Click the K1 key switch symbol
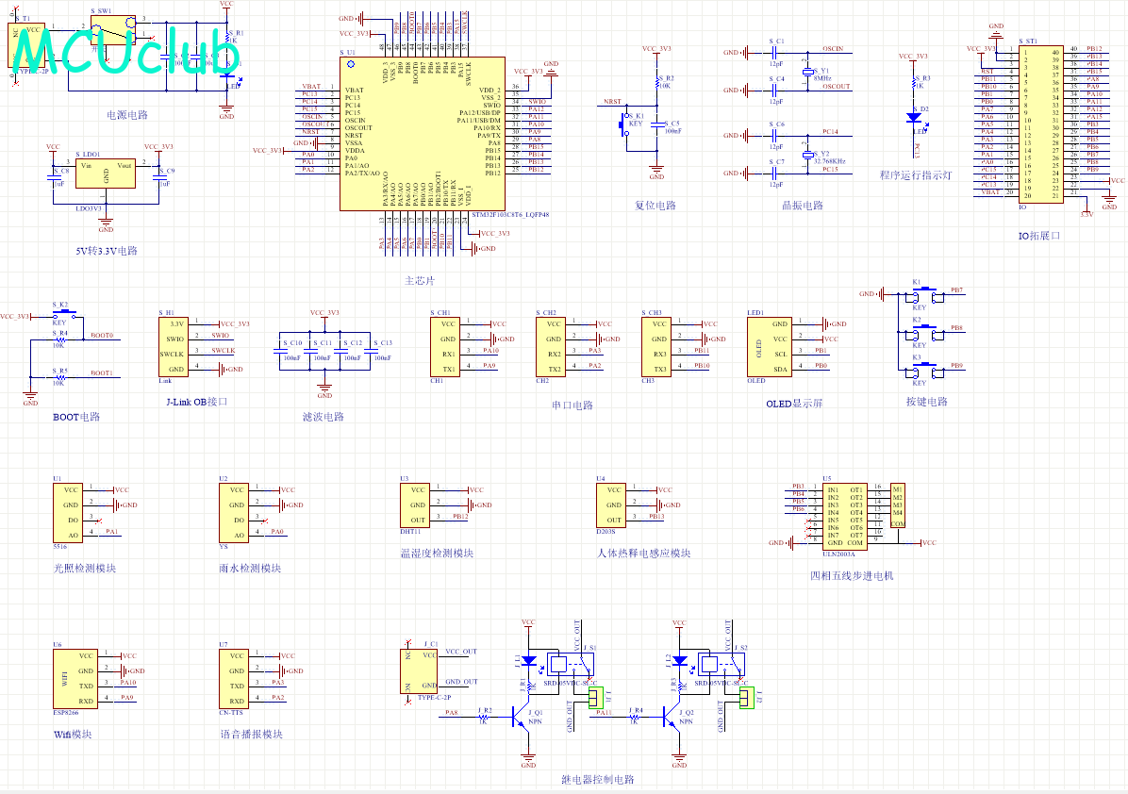 pos(924,295)
